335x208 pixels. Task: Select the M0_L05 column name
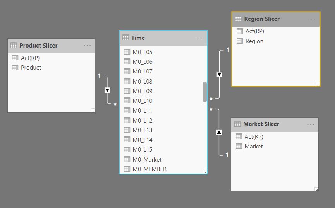pos(143,52)
